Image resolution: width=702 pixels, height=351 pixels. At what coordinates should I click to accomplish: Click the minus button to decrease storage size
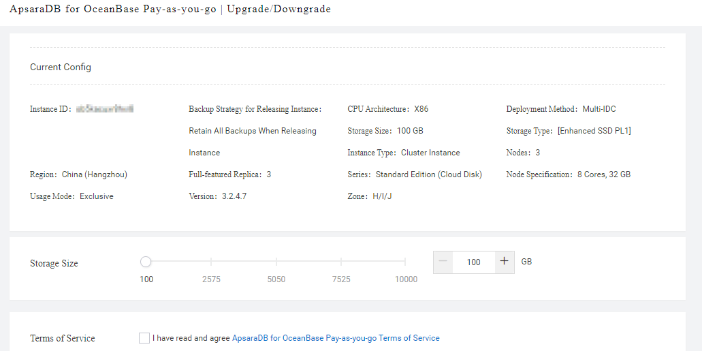[443, 262]
